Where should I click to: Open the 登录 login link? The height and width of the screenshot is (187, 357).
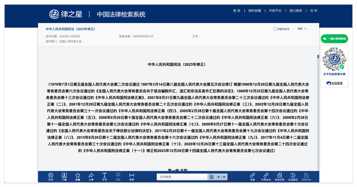pos(237,11)
